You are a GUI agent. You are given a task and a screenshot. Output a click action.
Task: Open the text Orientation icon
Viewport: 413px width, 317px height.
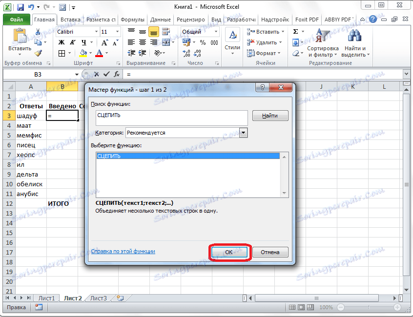[x=158, y=53]
